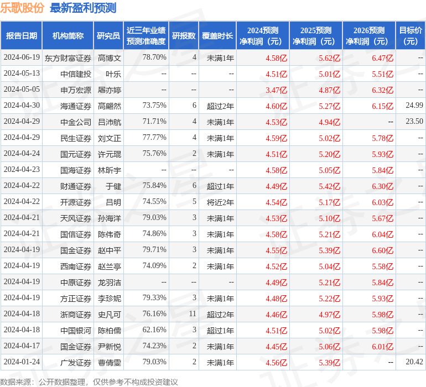Select the 机构简称 column header
The height and width of the screenshot is (387, 426).
pos(68,35)
